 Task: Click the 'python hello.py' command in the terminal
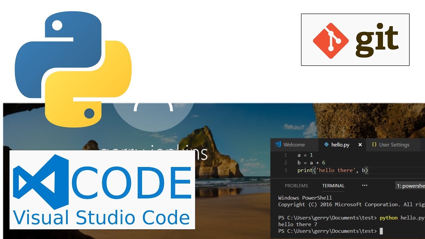pos(402,218)
